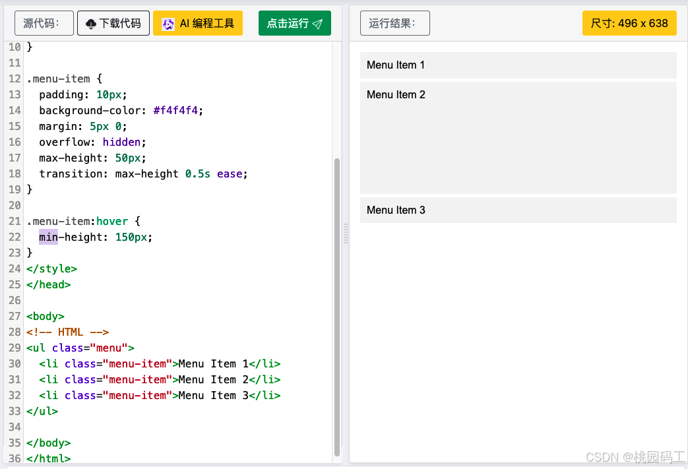The width and height of the screenshot is (688, 469).
Task: Click the 运行结果 label button
Action: pos(395,23)
